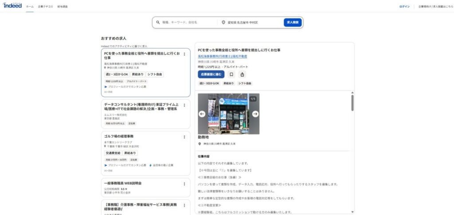Open 【事務職】介護事務 job title
The image size is (454, 215).
pos(141,207)
